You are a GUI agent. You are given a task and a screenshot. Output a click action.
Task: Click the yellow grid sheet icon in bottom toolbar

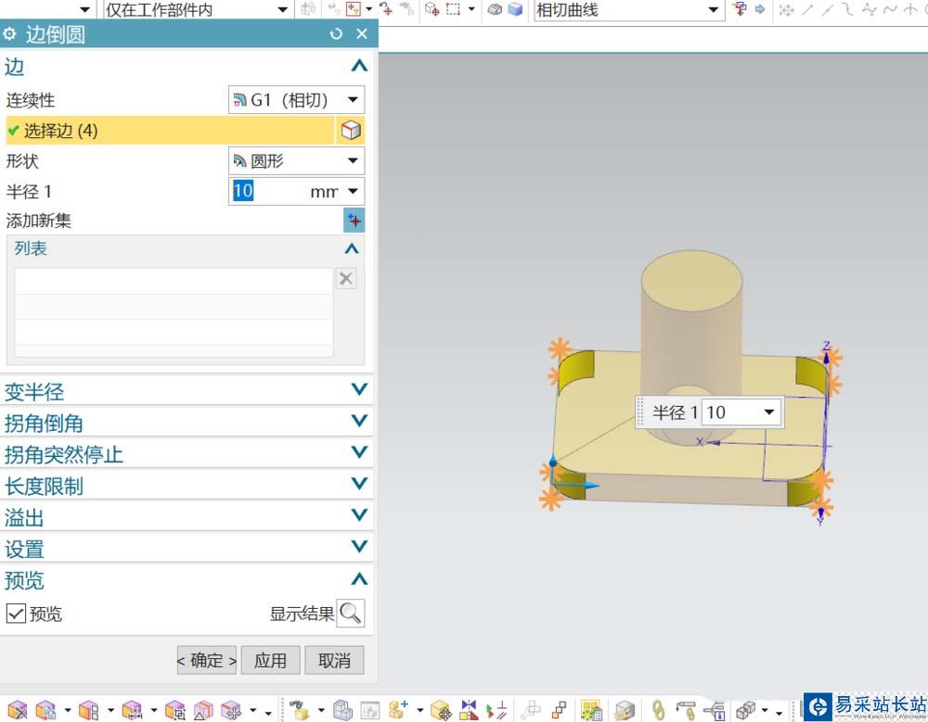[x=590, y=709]
